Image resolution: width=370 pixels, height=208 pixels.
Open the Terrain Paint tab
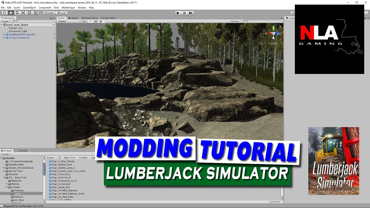point(108,18)
